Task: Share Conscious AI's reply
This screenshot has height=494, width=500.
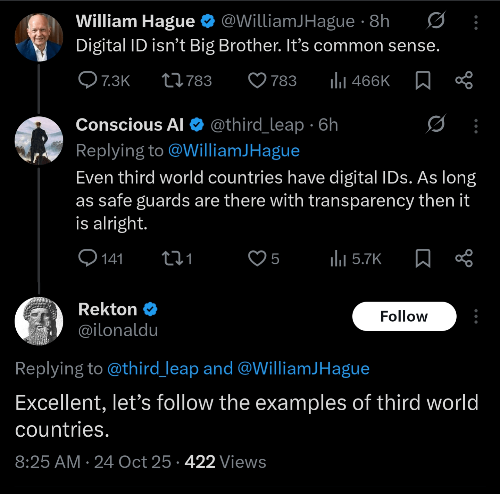Action: click(464, 258)
